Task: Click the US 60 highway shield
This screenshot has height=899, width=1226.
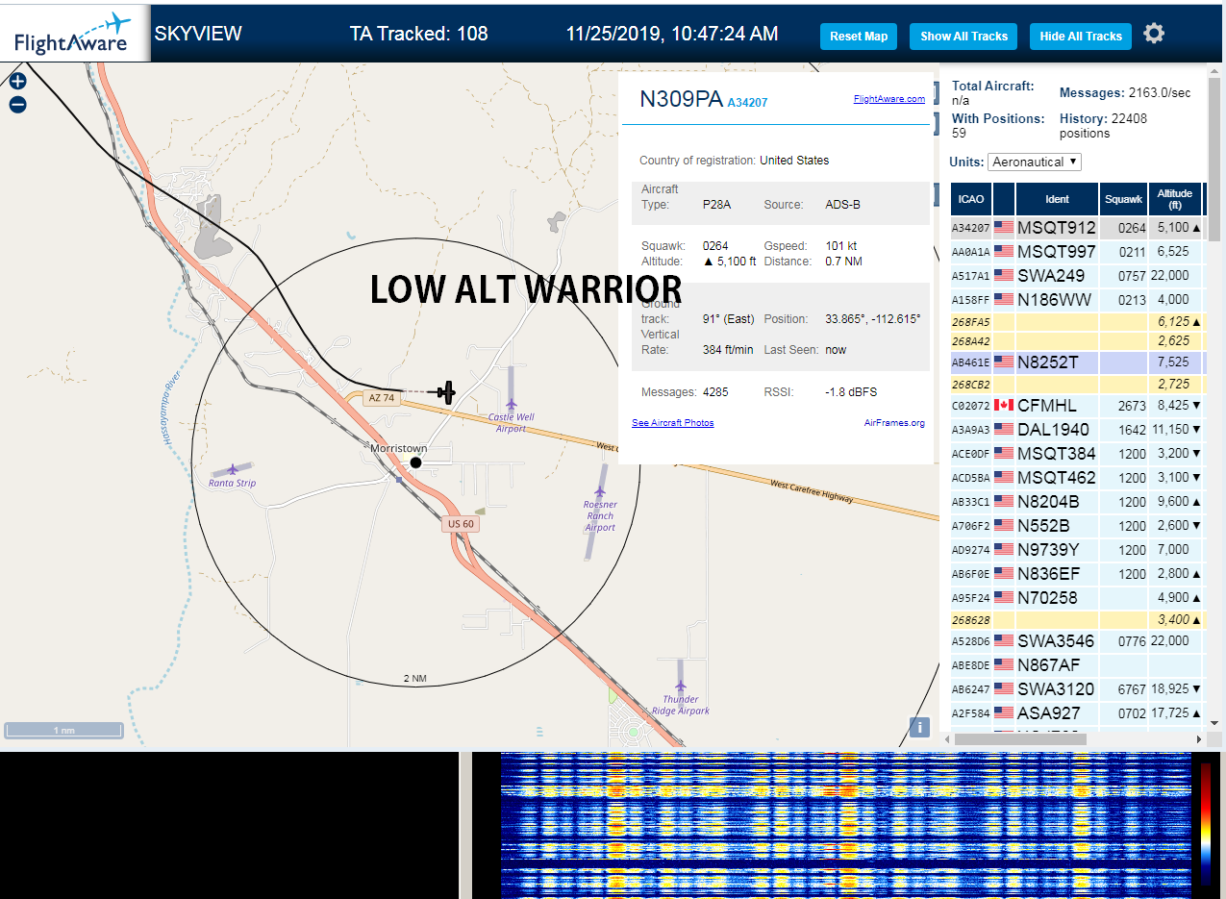Action: tap(461, 524)
